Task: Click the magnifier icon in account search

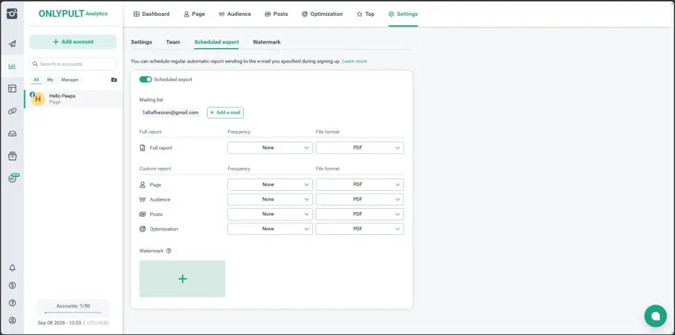Action: click(36, 64)
